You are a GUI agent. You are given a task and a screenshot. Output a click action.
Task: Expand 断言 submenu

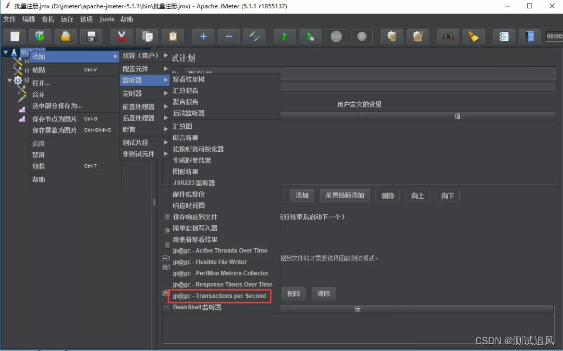(x=145, y=129)
